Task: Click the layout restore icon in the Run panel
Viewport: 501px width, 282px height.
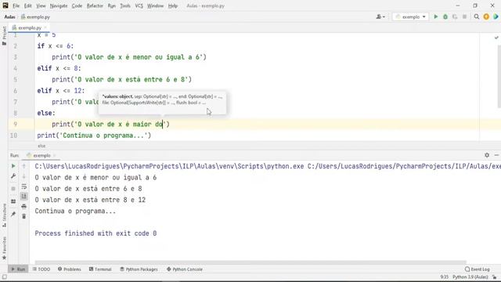Action: (x=13, y=201)
